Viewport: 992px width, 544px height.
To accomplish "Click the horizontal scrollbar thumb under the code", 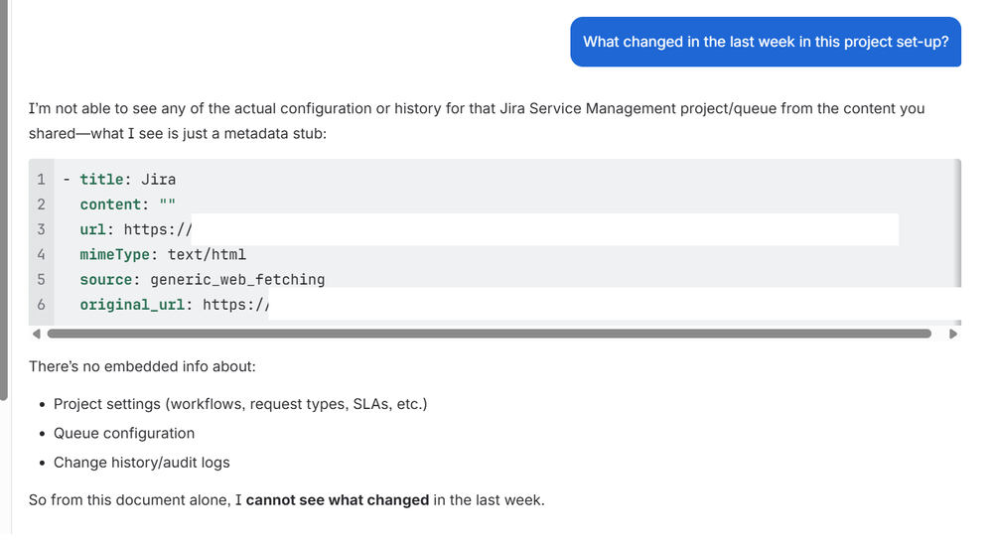I will (x=489, y=335).
